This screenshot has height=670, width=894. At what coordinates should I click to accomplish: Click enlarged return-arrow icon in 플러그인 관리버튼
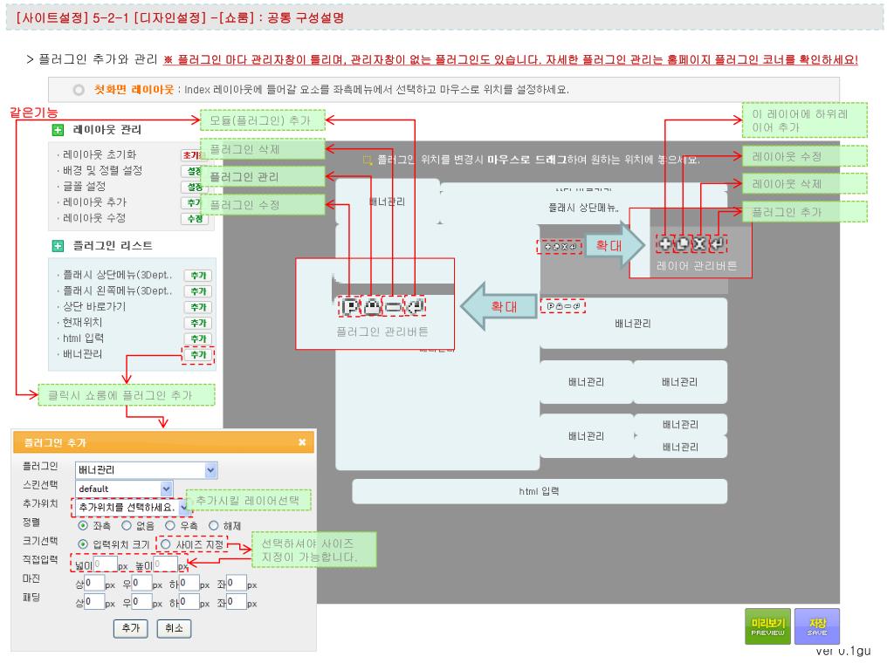point(415,307)
